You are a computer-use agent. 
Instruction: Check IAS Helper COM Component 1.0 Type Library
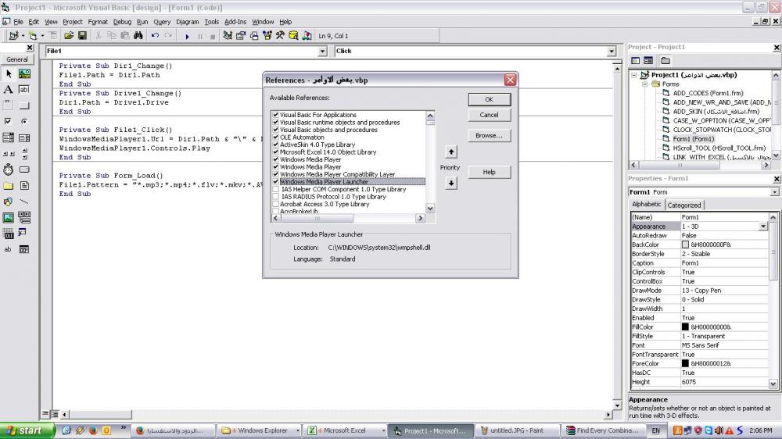275,189
